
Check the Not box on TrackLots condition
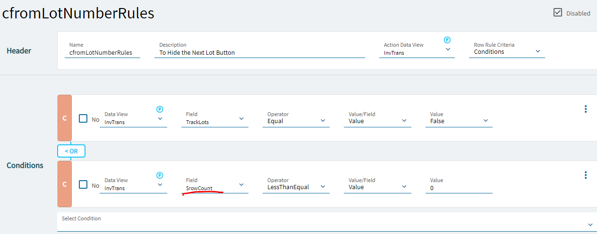[83, 118]
